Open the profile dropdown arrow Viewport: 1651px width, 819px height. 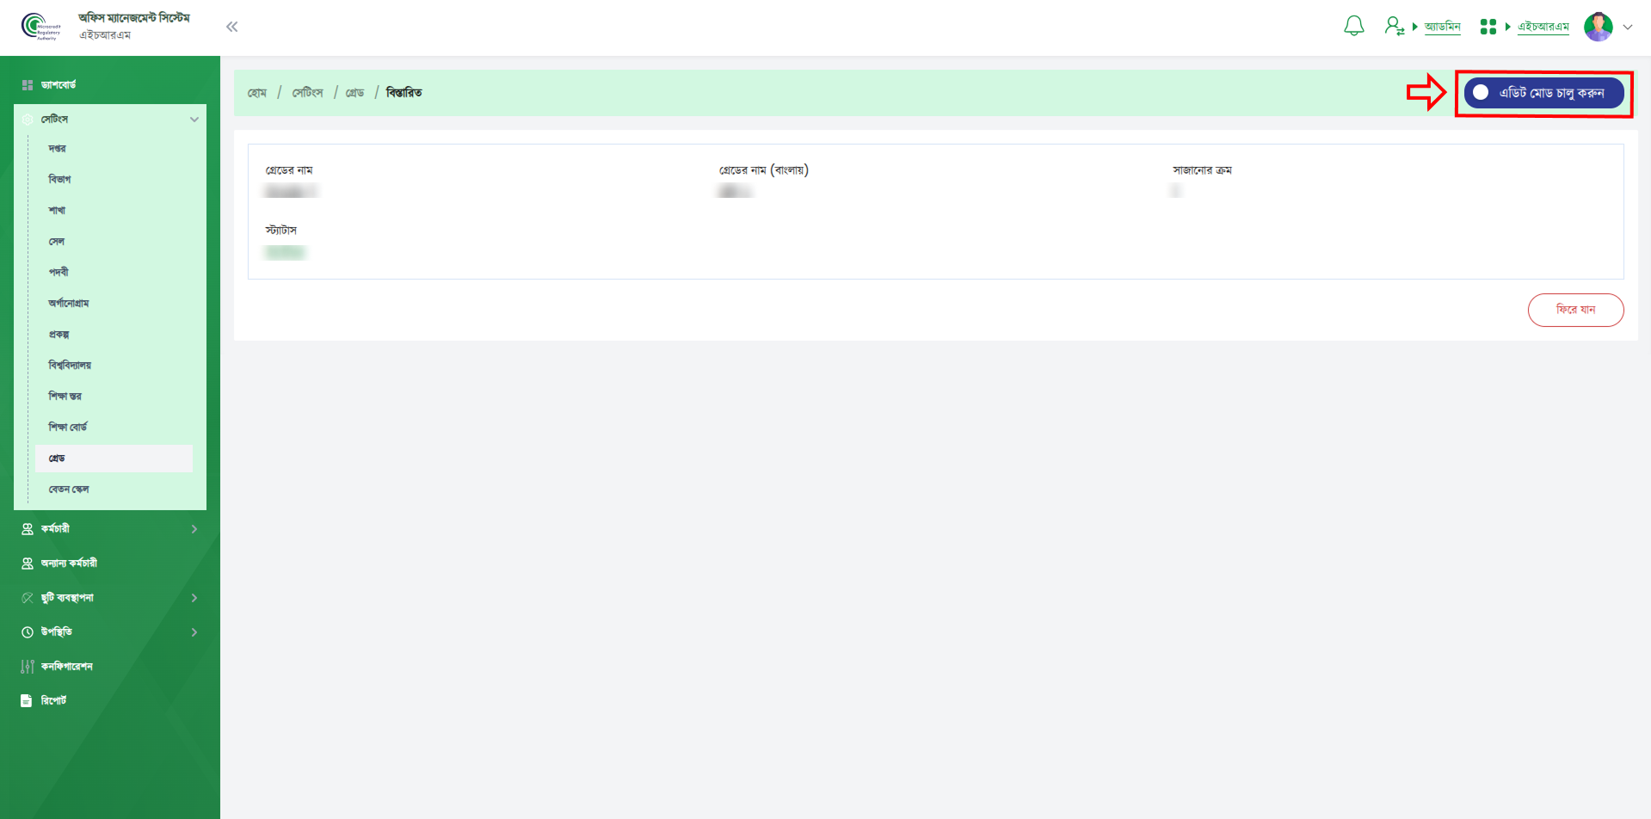(1628, 27)
